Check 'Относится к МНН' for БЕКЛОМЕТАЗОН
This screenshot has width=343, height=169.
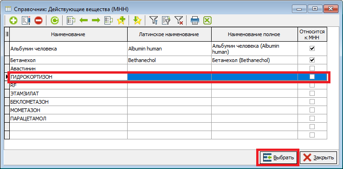(312, 102)
